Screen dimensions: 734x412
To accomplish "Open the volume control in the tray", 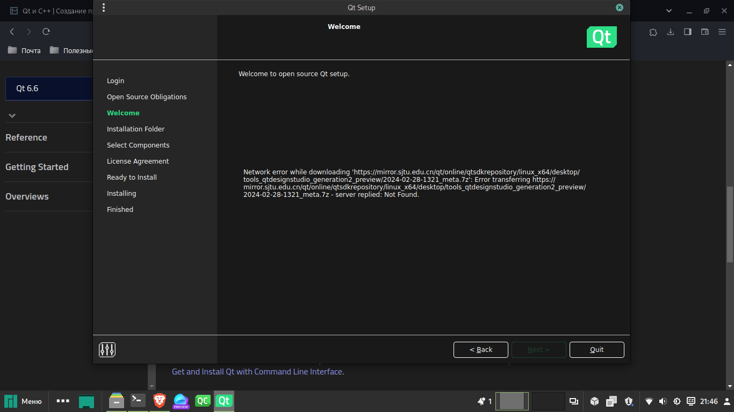I will [663, 401].
